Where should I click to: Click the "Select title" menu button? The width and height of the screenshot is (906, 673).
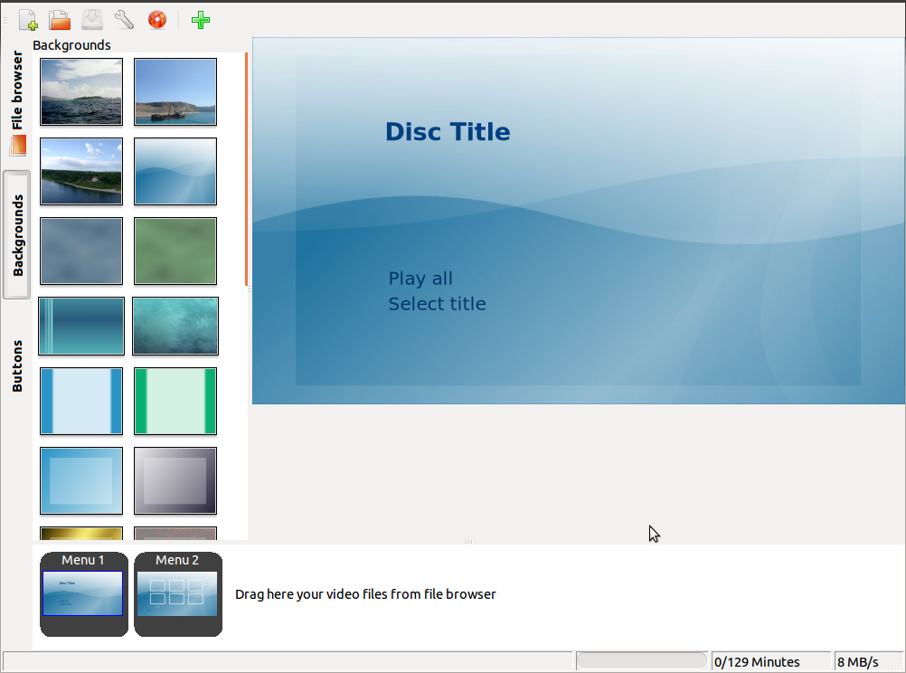point(437,304)
